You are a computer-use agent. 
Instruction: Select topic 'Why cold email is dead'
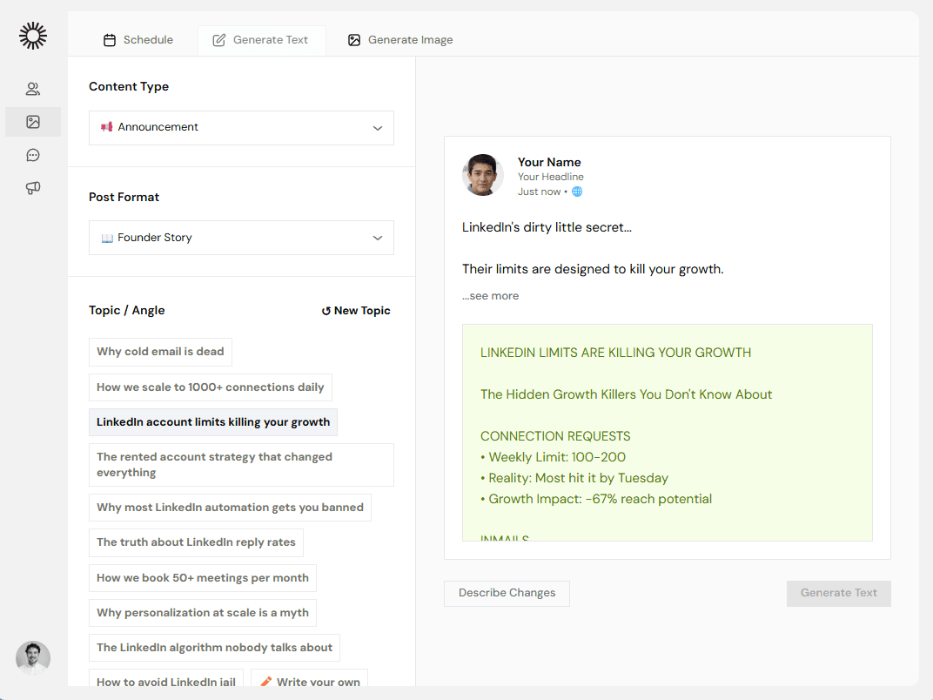[x=161, y=352]
